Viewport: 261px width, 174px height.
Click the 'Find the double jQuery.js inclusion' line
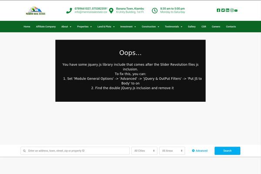tap(132, 88)
